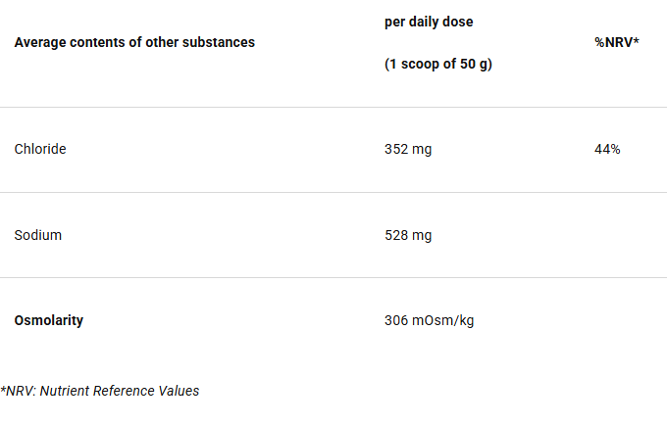Select the bold Osmolarity row label
667x425 pixels.
pos(49,320)
